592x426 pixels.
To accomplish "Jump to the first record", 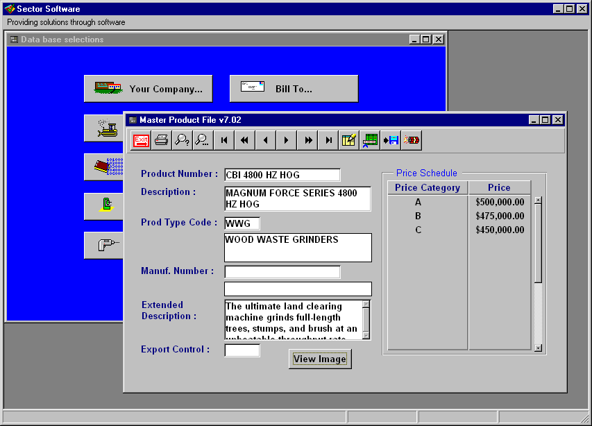I will (224, 140).
